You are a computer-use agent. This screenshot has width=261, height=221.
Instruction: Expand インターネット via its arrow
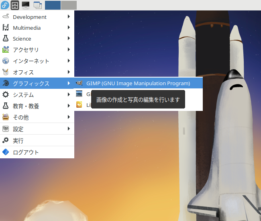(69, 61)
